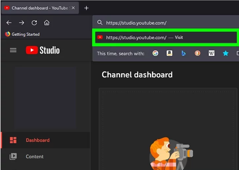Toggle the YouTube Studio hamburger menu
This screenshot has height=170, width=239.
coord(13,50)
